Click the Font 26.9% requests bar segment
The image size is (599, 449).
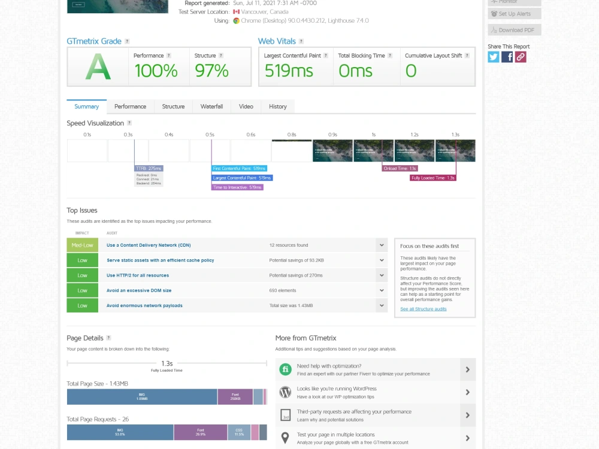(201, 432)
